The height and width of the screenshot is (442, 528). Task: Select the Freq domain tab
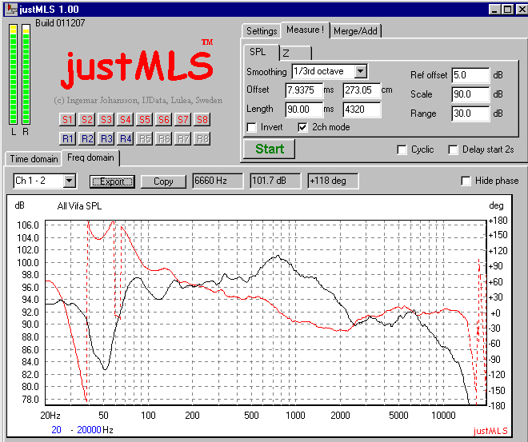(x=90, y=157)
